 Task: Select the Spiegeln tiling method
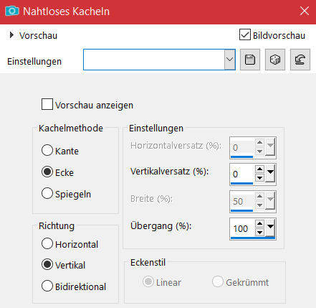pyautogui.click(x=47, y=193)
